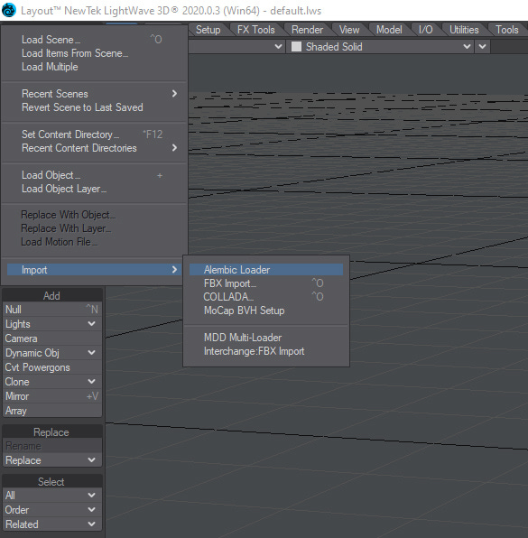Open Set Content Directory dialog
This screenshot has height=538, width=528.
95,134
